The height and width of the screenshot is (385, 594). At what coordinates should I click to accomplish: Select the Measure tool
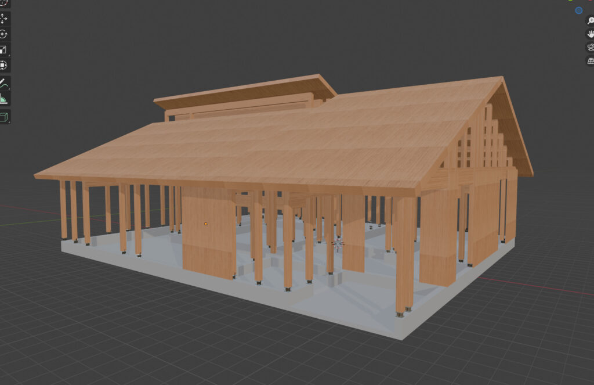pos(4,99)
